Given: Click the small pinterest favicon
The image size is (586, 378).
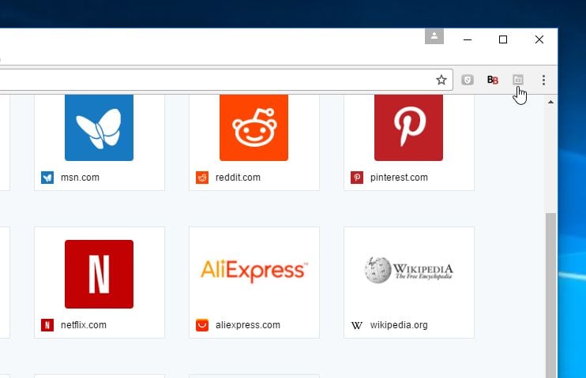Looking at the screenshot, I should (x=357, y=178).
